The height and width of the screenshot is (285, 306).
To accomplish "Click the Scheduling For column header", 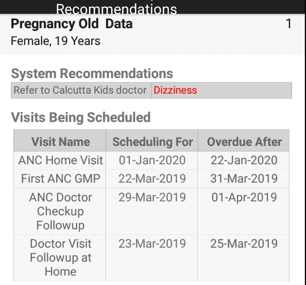I will pyautogui.click(x=152, y=142).
